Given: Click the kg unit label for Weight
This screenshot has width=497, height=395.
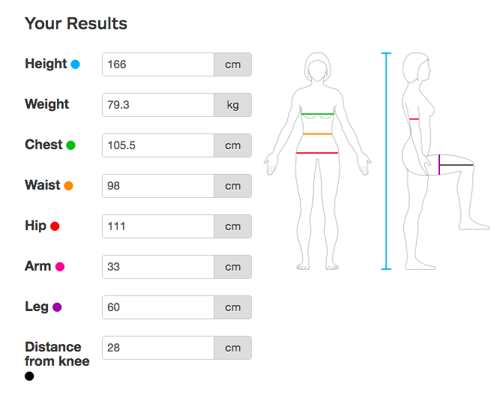Looking at the screenshot, I should pyautogui.click(x=232, y=105).
